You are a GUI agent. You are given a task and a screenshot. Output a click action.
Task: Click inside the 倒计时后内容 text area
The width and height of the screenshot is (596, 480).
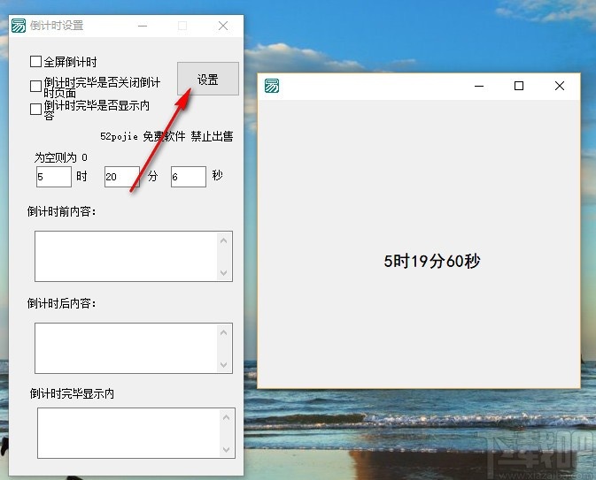[x=126, y=348]
